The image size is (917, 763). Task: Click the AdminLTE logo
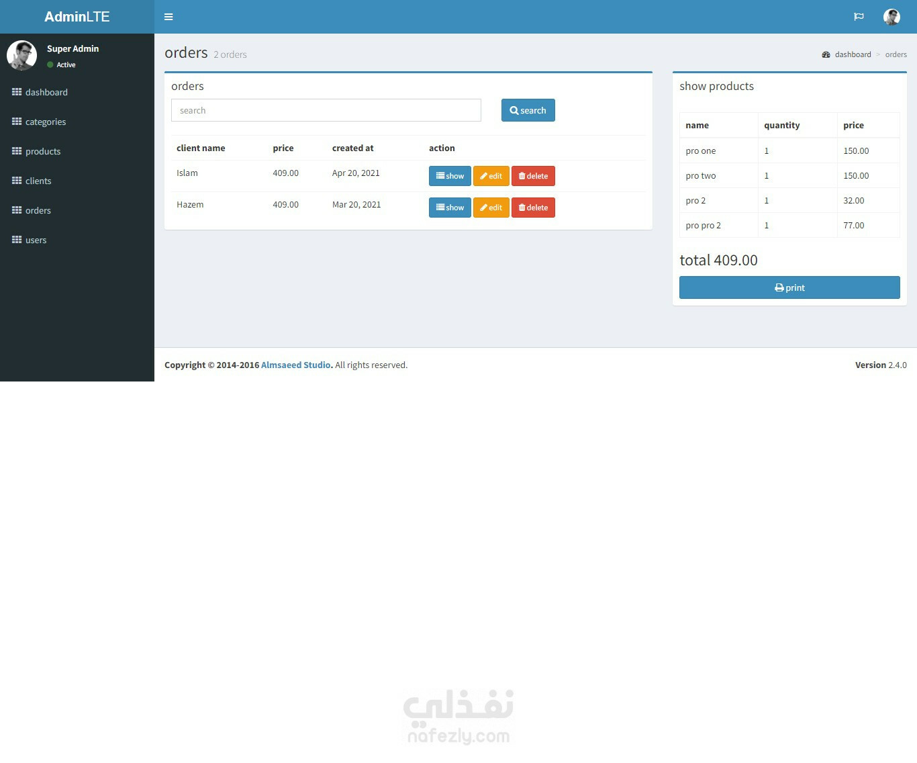(77, 17)
